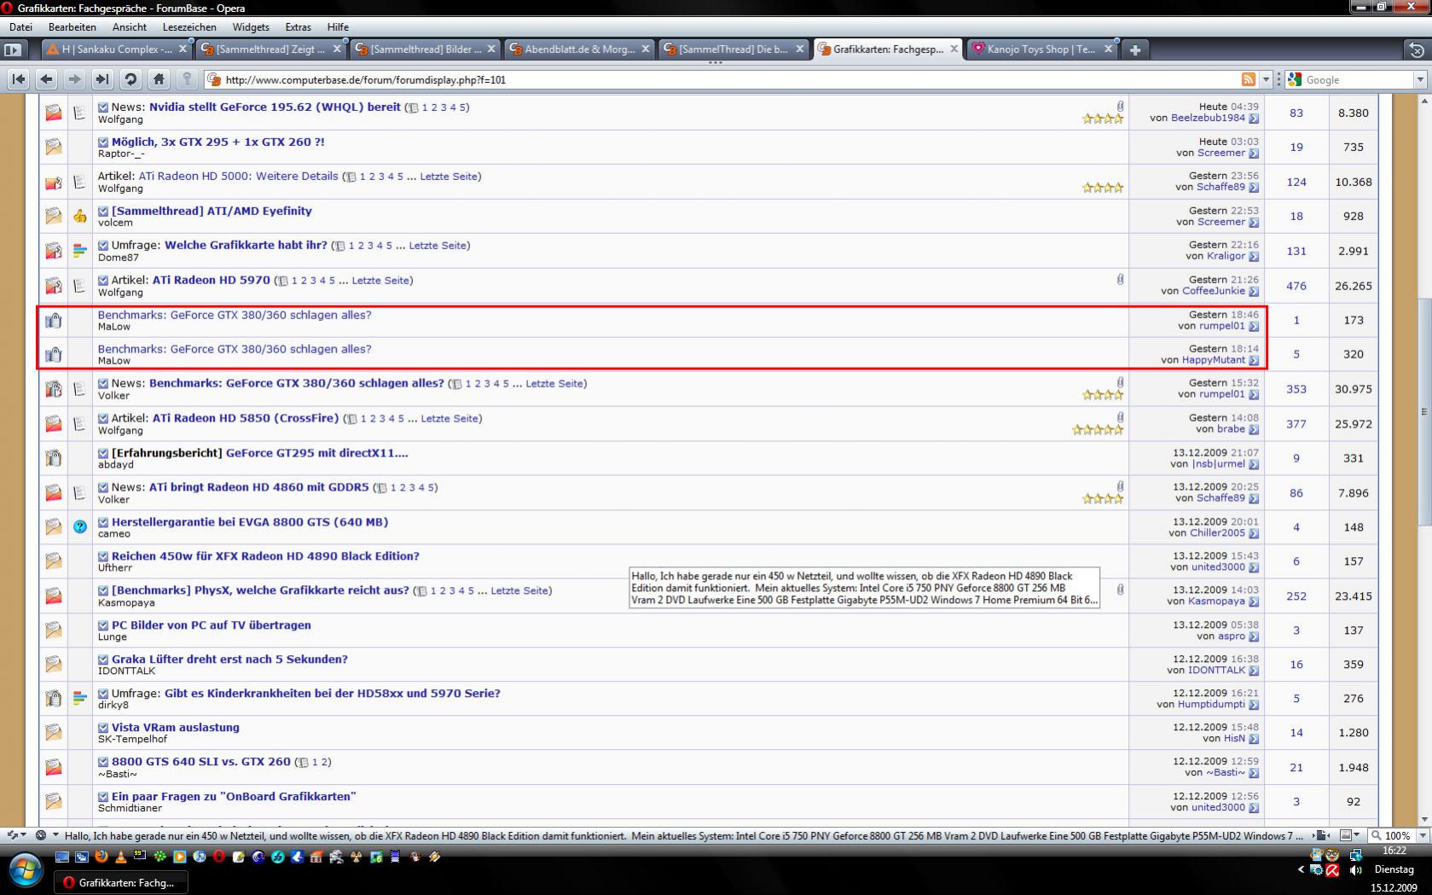Viewport: 1432px width, 895px height.
Task: Open the Extras menu
Action: (298, 27)
